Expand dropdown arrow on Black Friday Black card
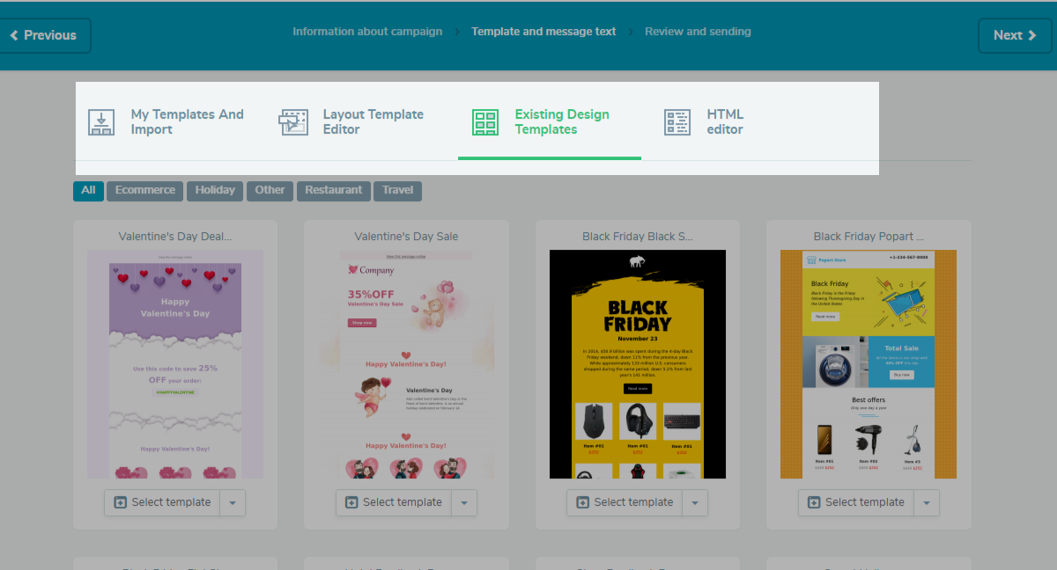Image resolution: width=1057 pixels, height=570 pixels. point(695,502)
